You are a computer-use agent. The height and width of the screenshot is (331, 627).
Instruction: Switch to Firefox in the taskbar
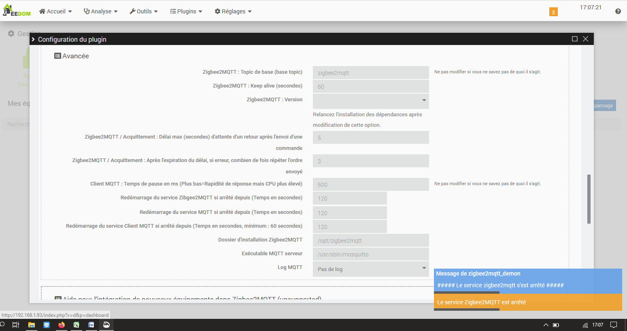point(62,325)
